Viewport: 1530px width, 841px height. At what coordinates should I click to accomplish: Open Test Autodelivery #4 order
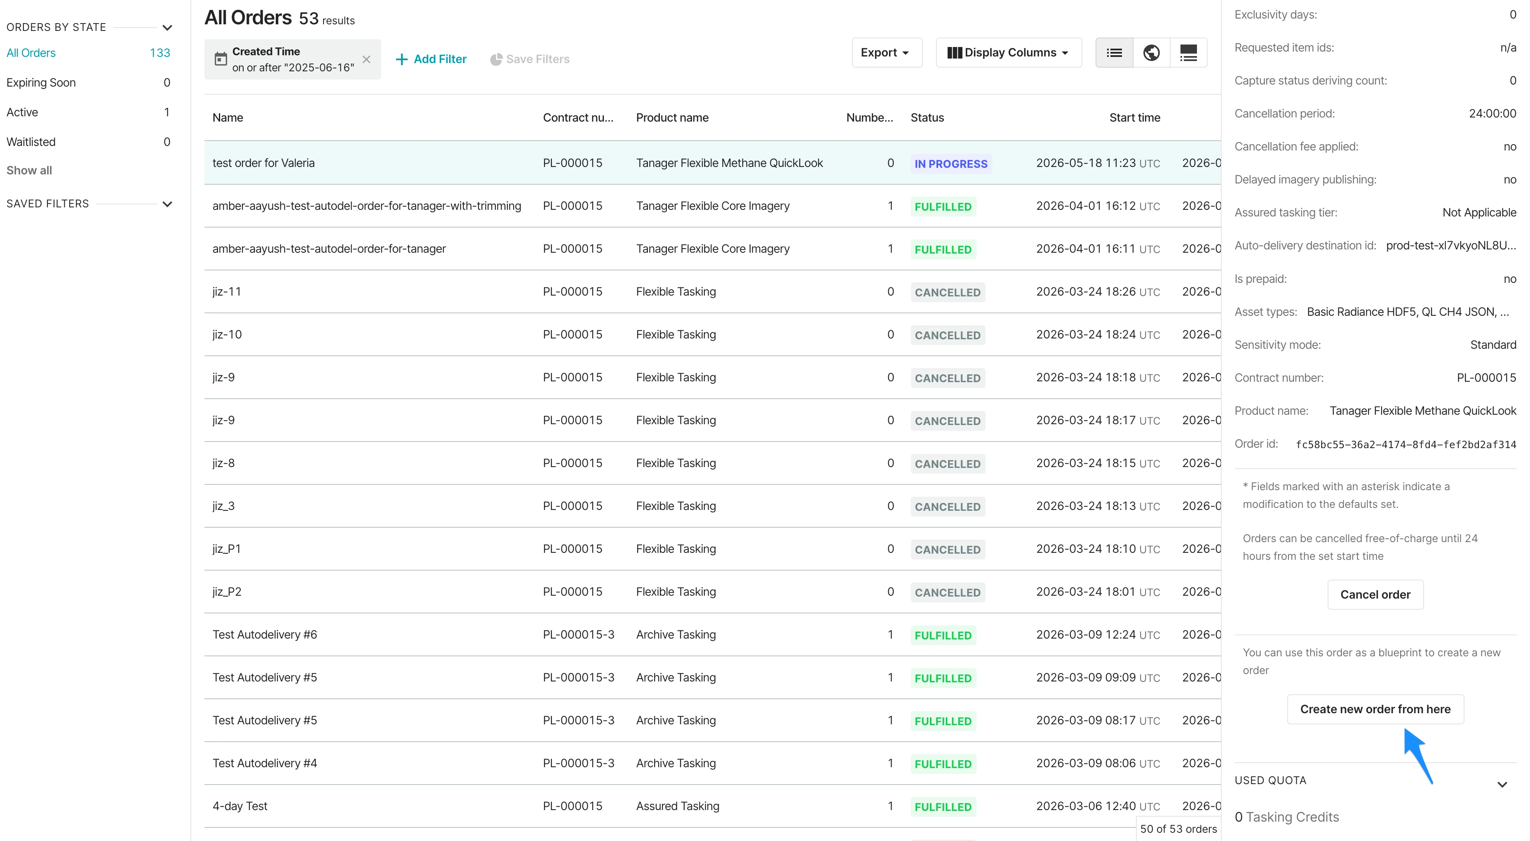(x=712, y=763)
